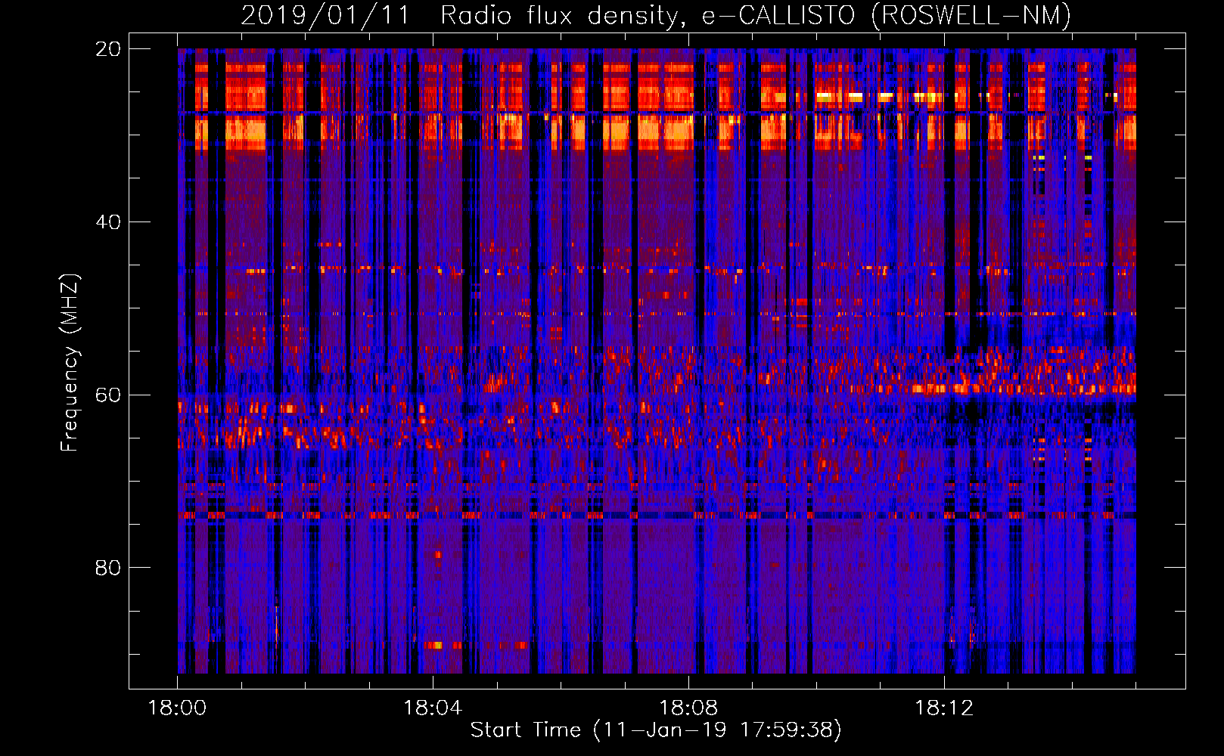
Task: Click the 80 frequency tick label
Action: click(x=107, y=568)
